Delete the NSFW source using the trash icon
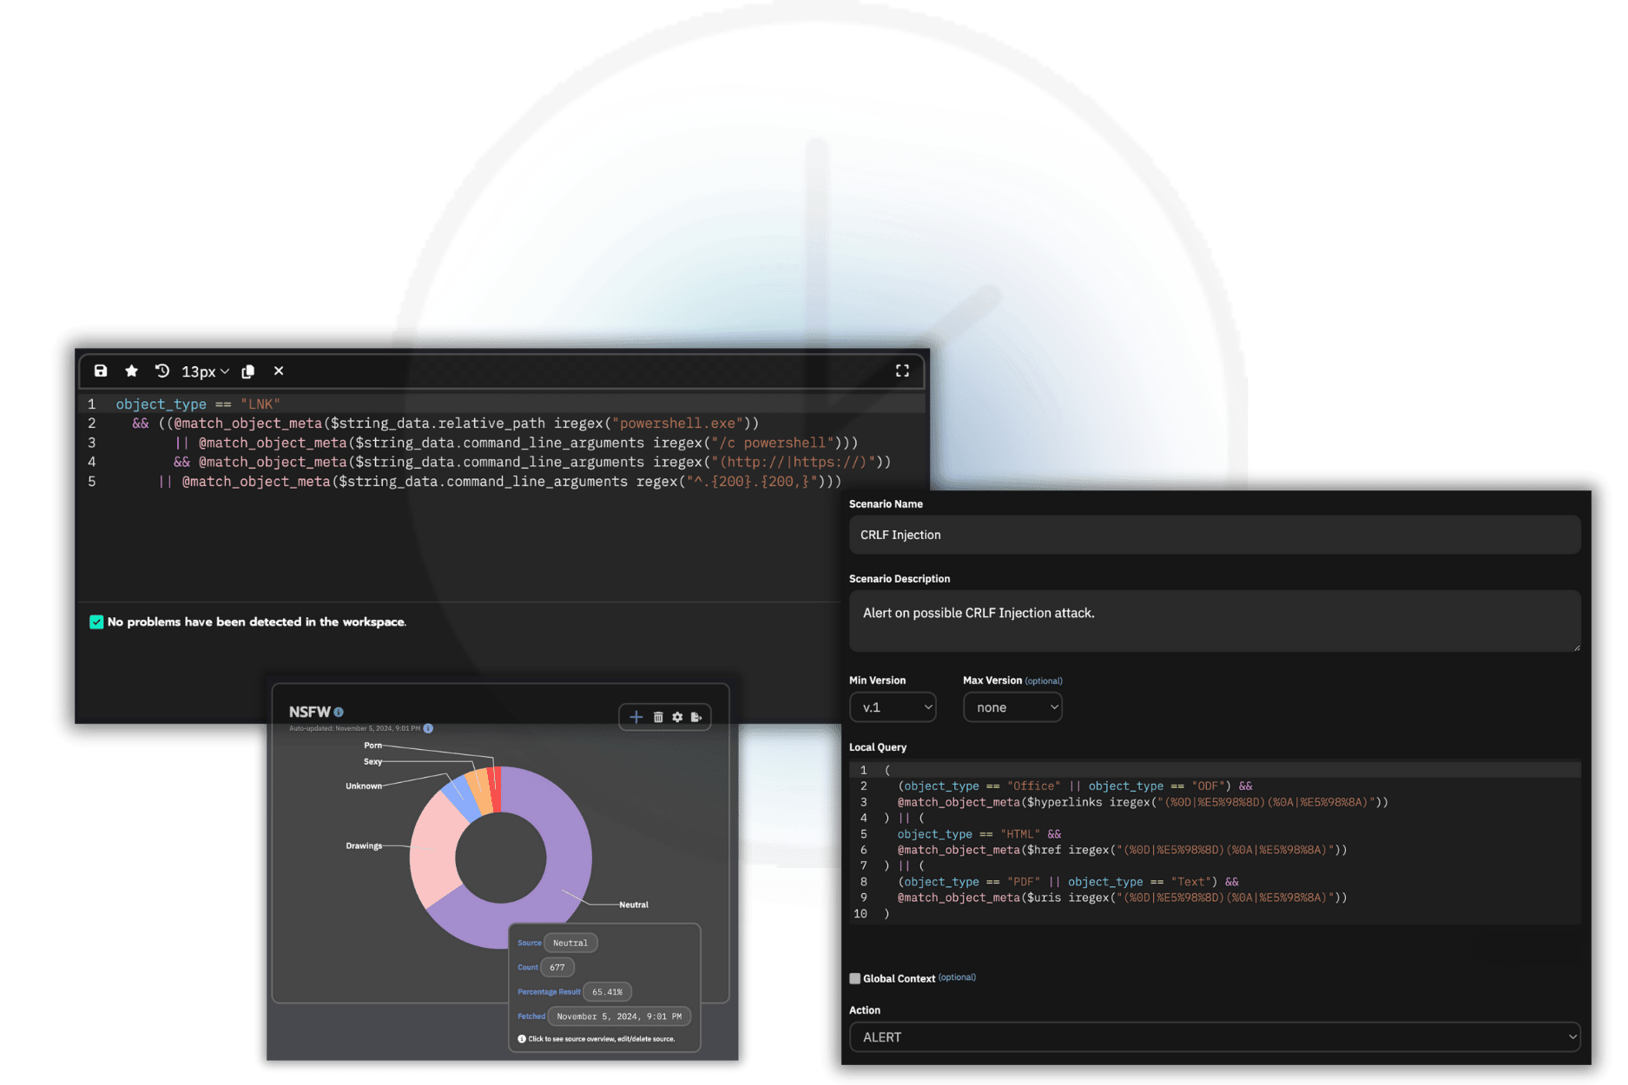This screenshot has width=1628, height=1085. coord(656,717)
